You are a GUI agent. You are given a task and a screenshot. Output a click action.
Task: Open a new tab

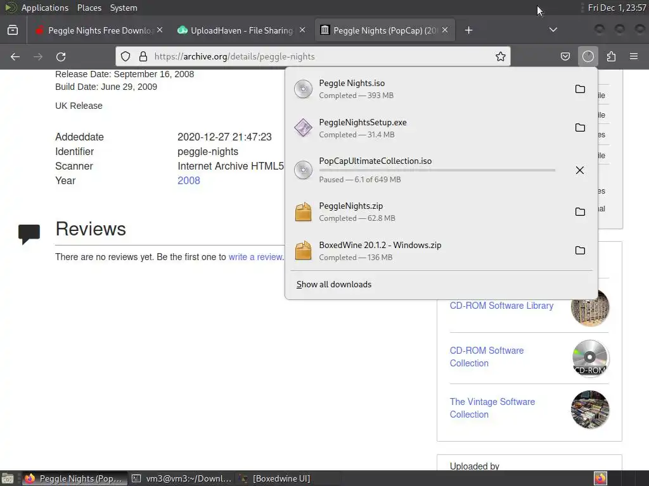pos(468,30)
